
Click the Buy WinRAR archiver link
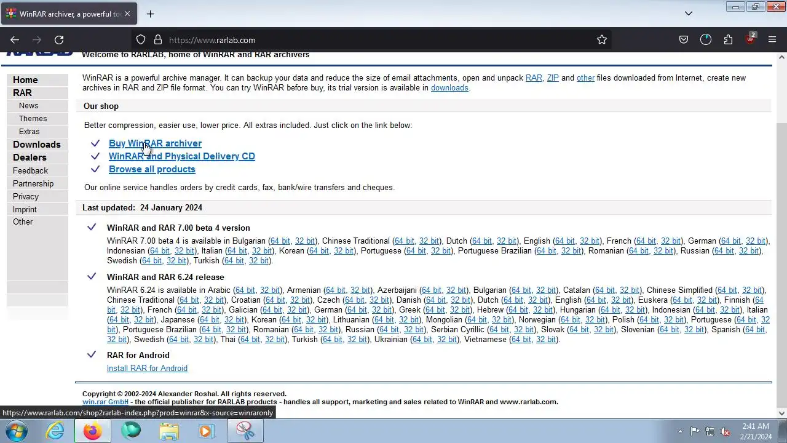155,143
